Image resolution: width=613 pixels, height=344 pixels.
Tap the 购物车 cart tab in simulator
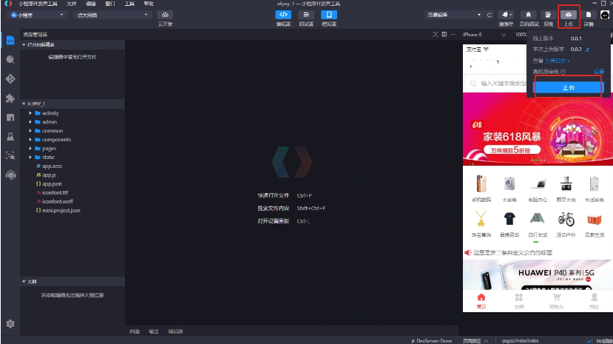click(x=556, y=301)
